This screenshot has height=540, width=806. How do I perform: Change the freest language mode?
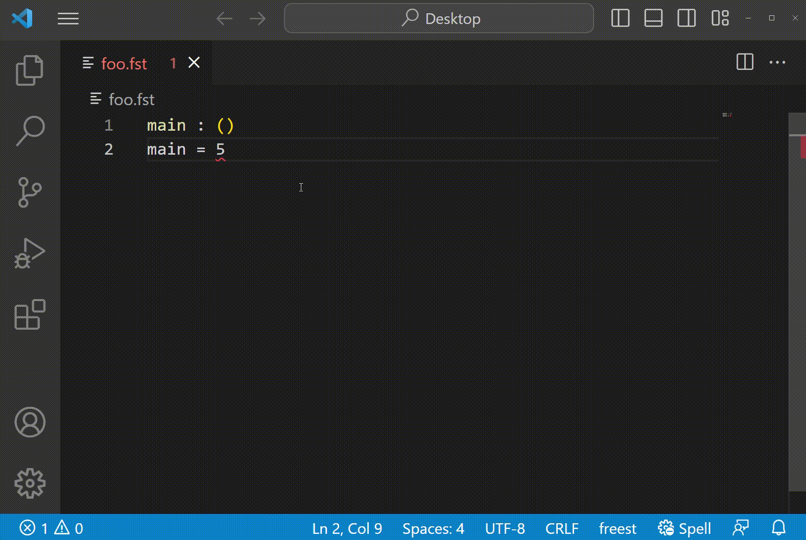coord(618,528)
